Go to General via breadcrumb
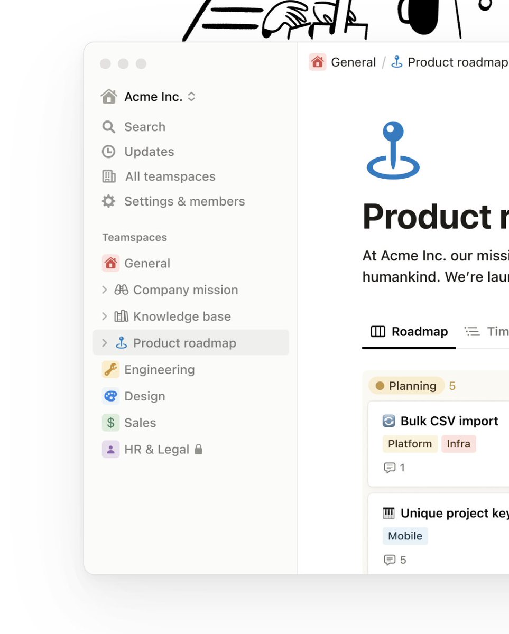Image resolution: width=509 pixels, height=634 pixels. (x=354, y=62)
